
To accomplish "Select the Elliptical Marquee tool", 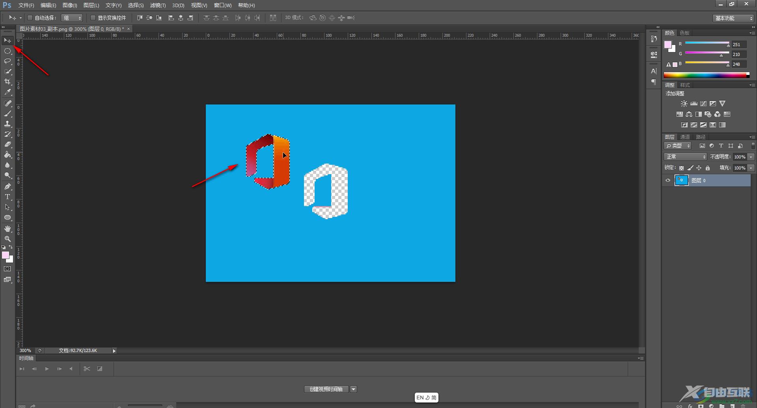I will click(7, 51).
